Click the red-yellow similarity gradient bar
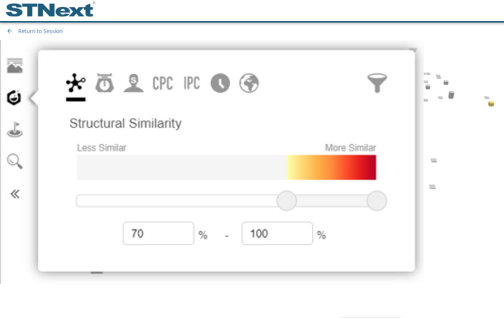The height and width of the screenshot is (318, 504). (331, 167)
